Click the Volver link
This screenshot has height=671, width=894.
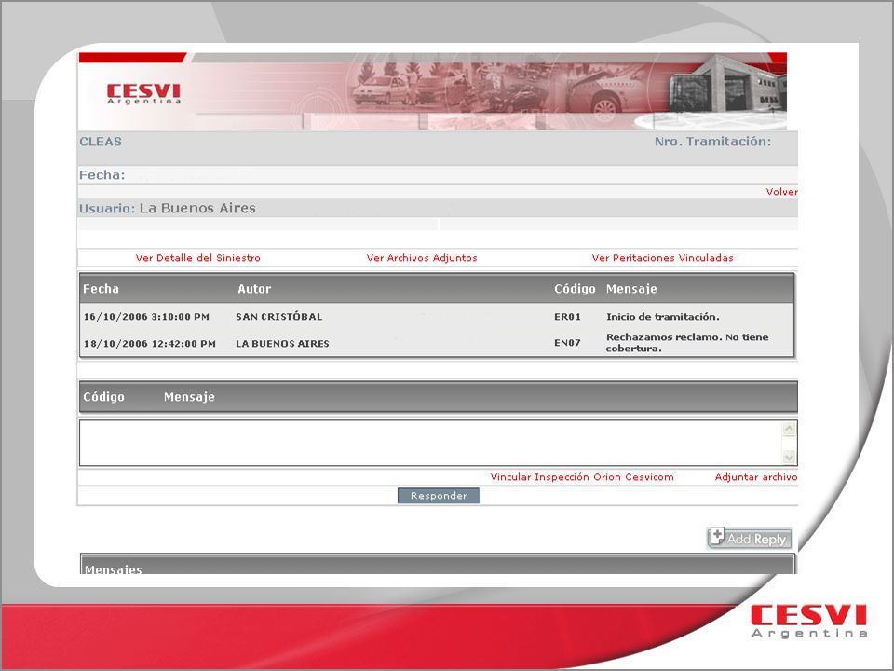click(x=781, y=192)
